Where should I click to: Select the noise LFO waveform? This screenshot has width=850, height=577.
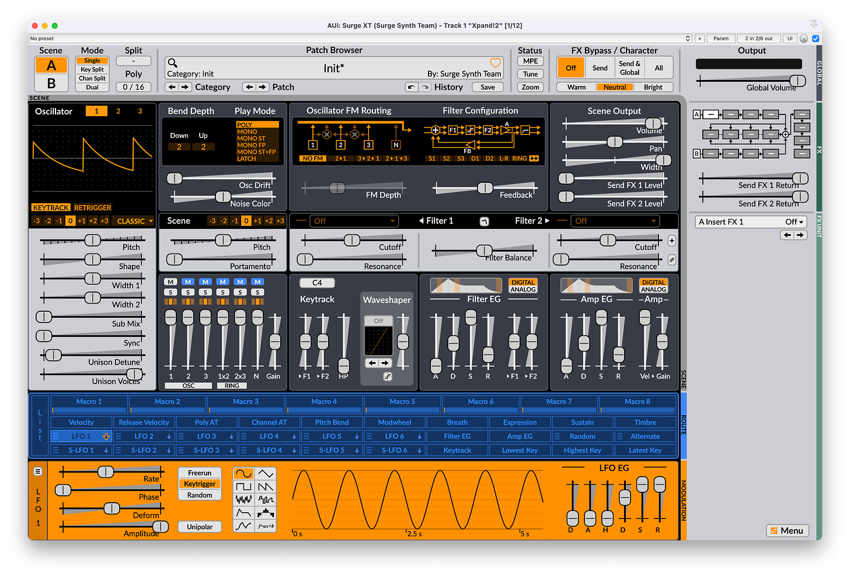(x=243, y=500)
